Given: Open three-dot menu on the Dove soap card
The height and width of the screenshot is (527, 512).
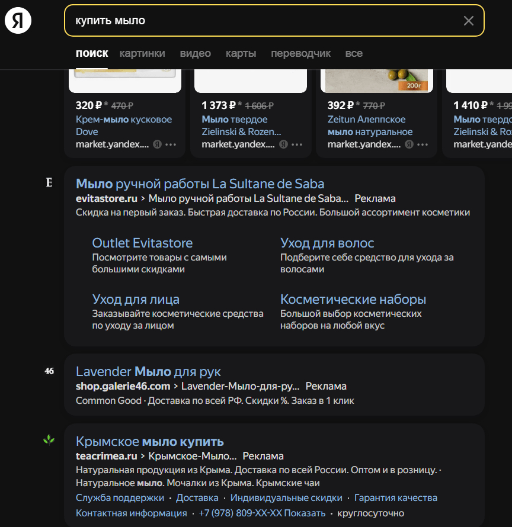Looking at the screenshot, I should (171, 144).
